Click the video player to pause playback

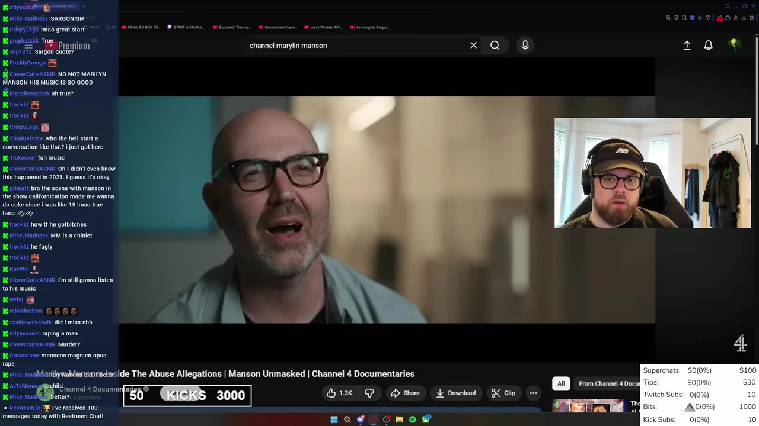coord(387,210)
